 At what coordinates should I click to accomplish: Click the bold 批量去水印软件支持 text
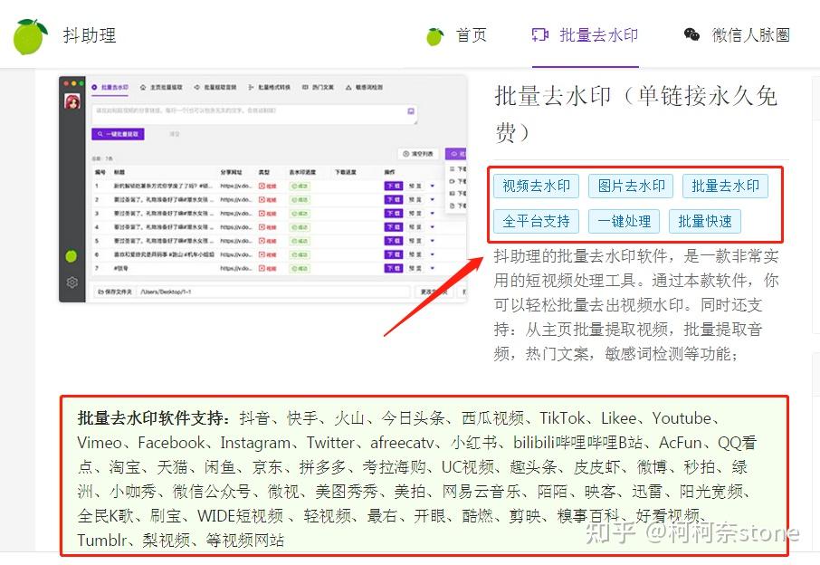[153, 418]
